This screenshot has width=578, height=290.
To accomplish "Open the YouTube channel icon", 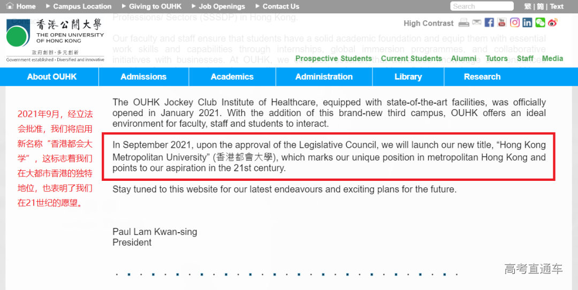I will 501,22.
